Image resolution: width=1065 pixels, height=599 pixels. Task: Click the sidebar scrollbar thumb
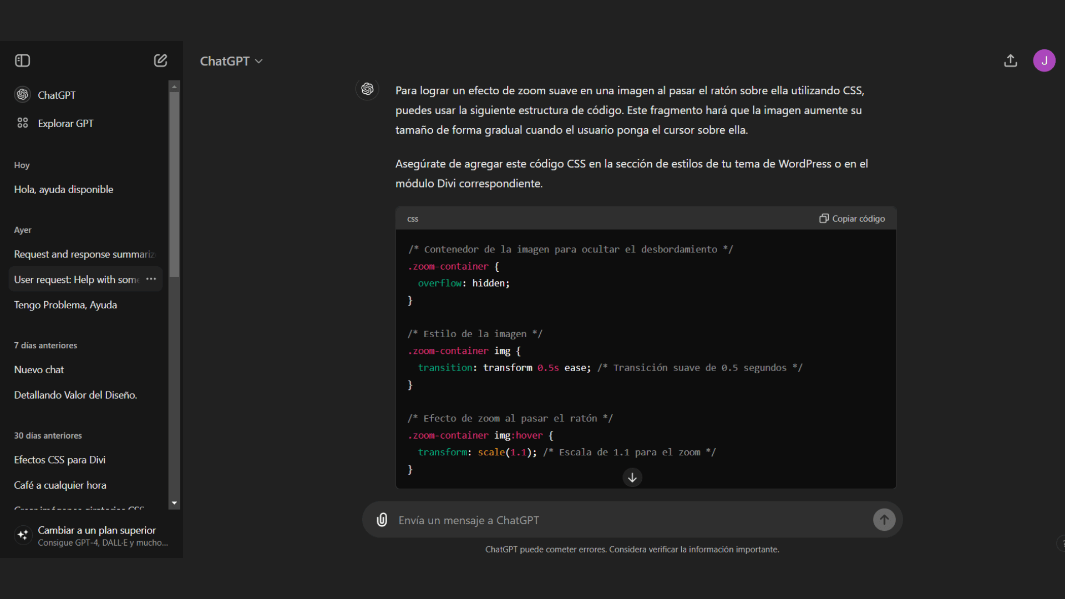[x=174, y=184]
